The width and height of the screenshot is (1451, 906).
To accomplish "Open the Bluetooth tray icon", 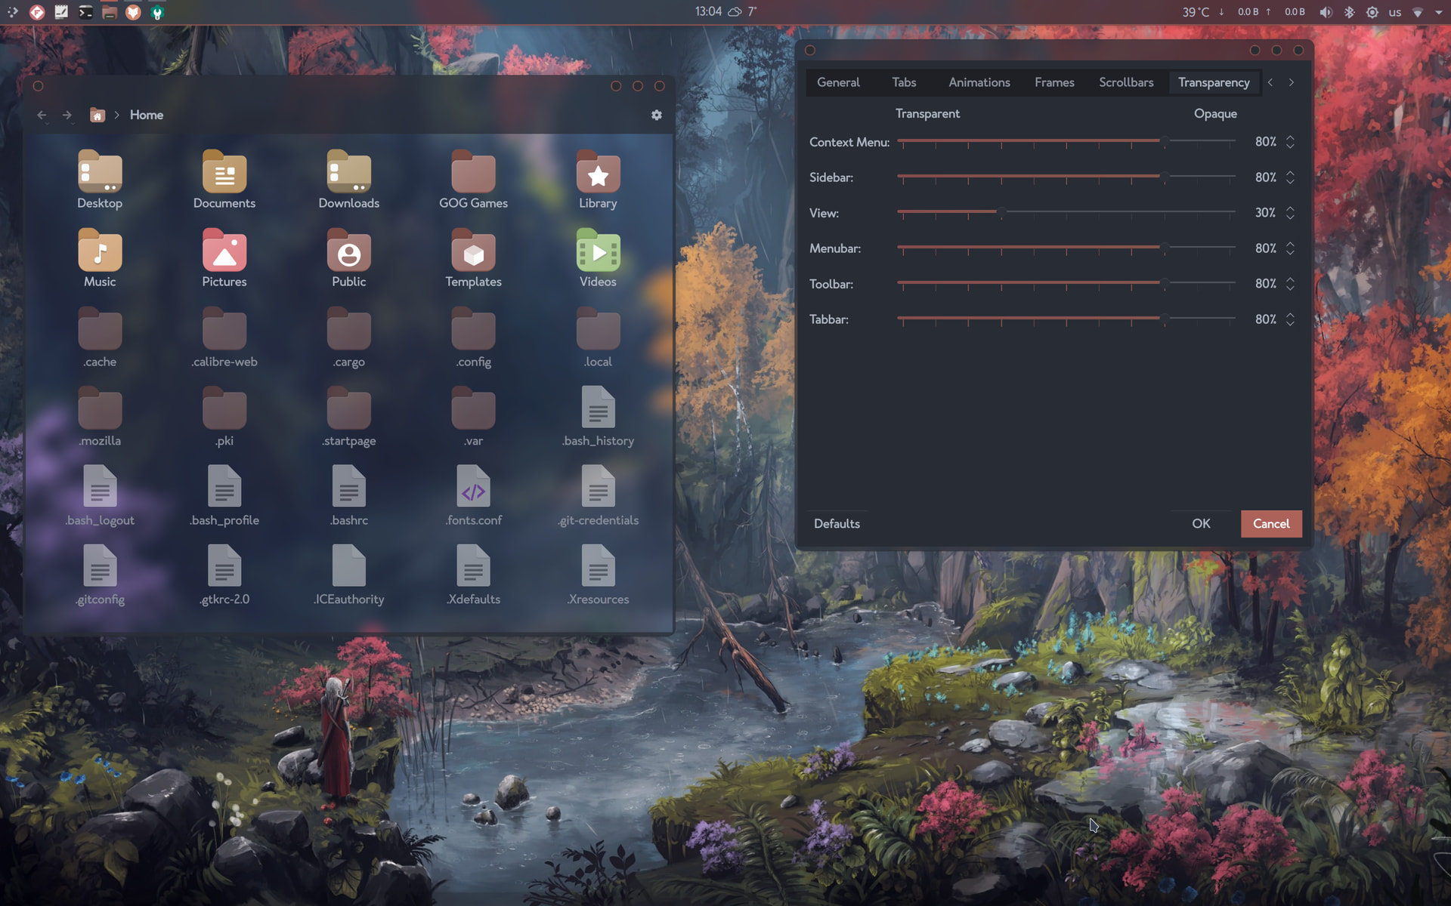I will (x=1349, y=12).
